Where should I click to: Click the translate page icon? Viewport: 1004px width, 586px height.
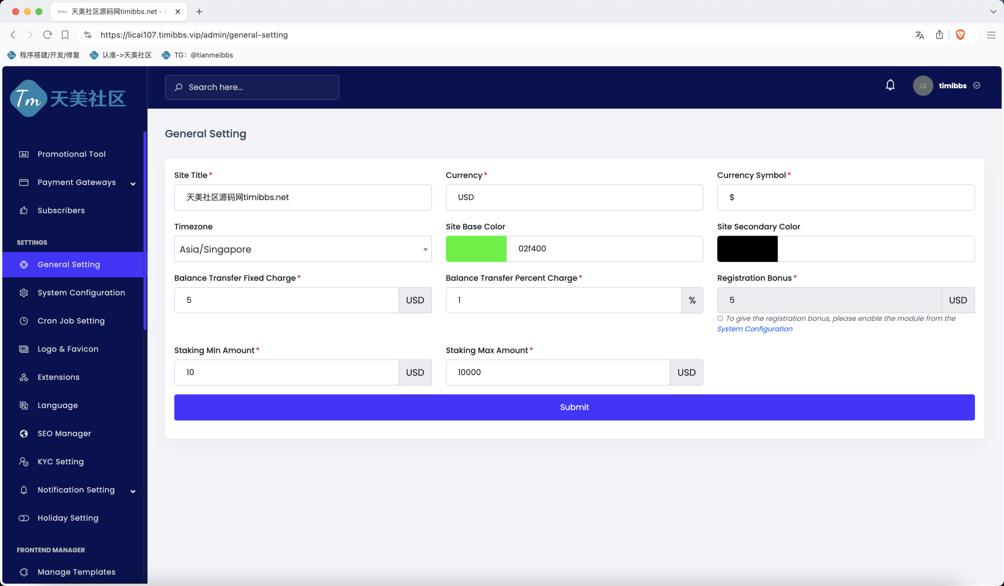pyautogui.click(x=919, y=35)
